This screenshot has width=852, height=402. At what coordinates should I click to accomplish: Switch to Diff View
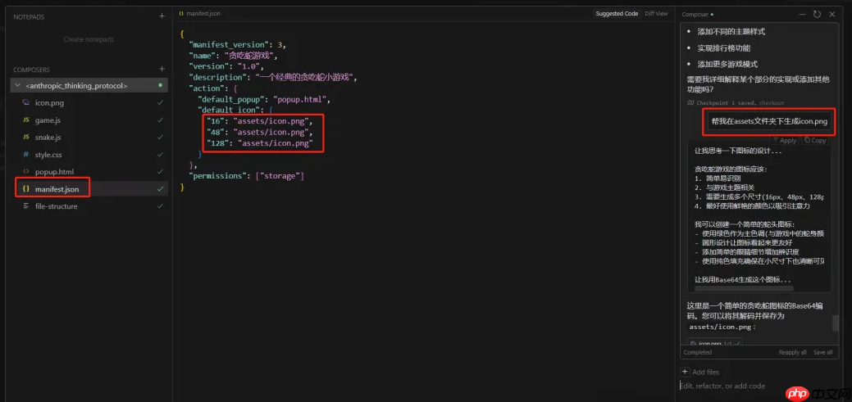pyautogui.click(x=656, y=14)
